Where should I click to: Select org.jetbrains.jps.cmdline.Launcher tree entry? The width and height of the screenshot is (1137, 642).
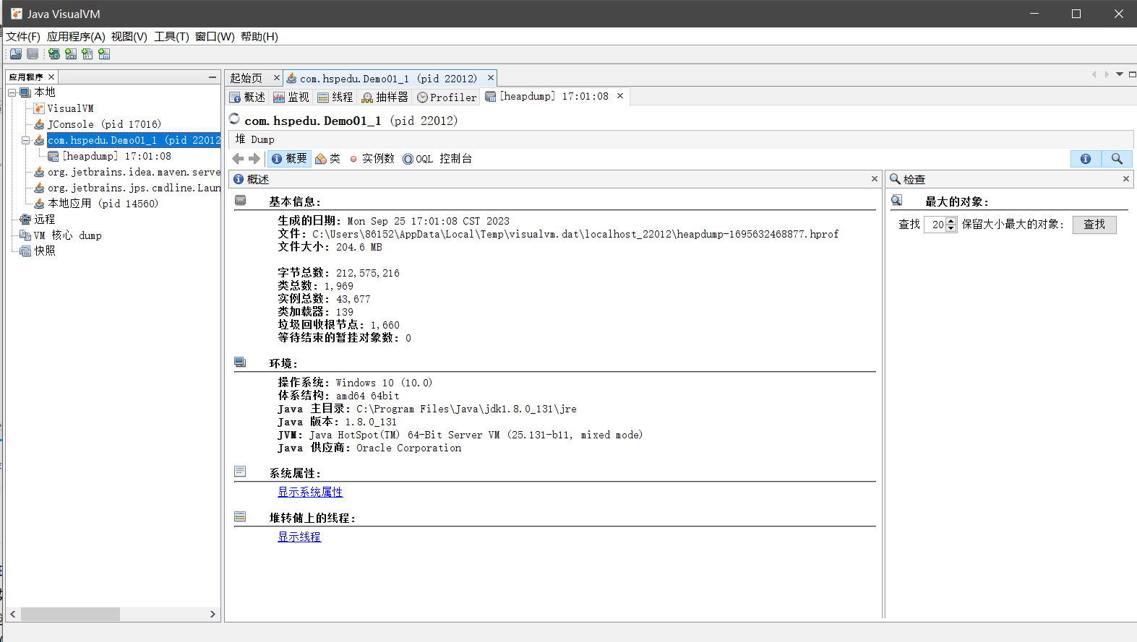pos(134,188)
